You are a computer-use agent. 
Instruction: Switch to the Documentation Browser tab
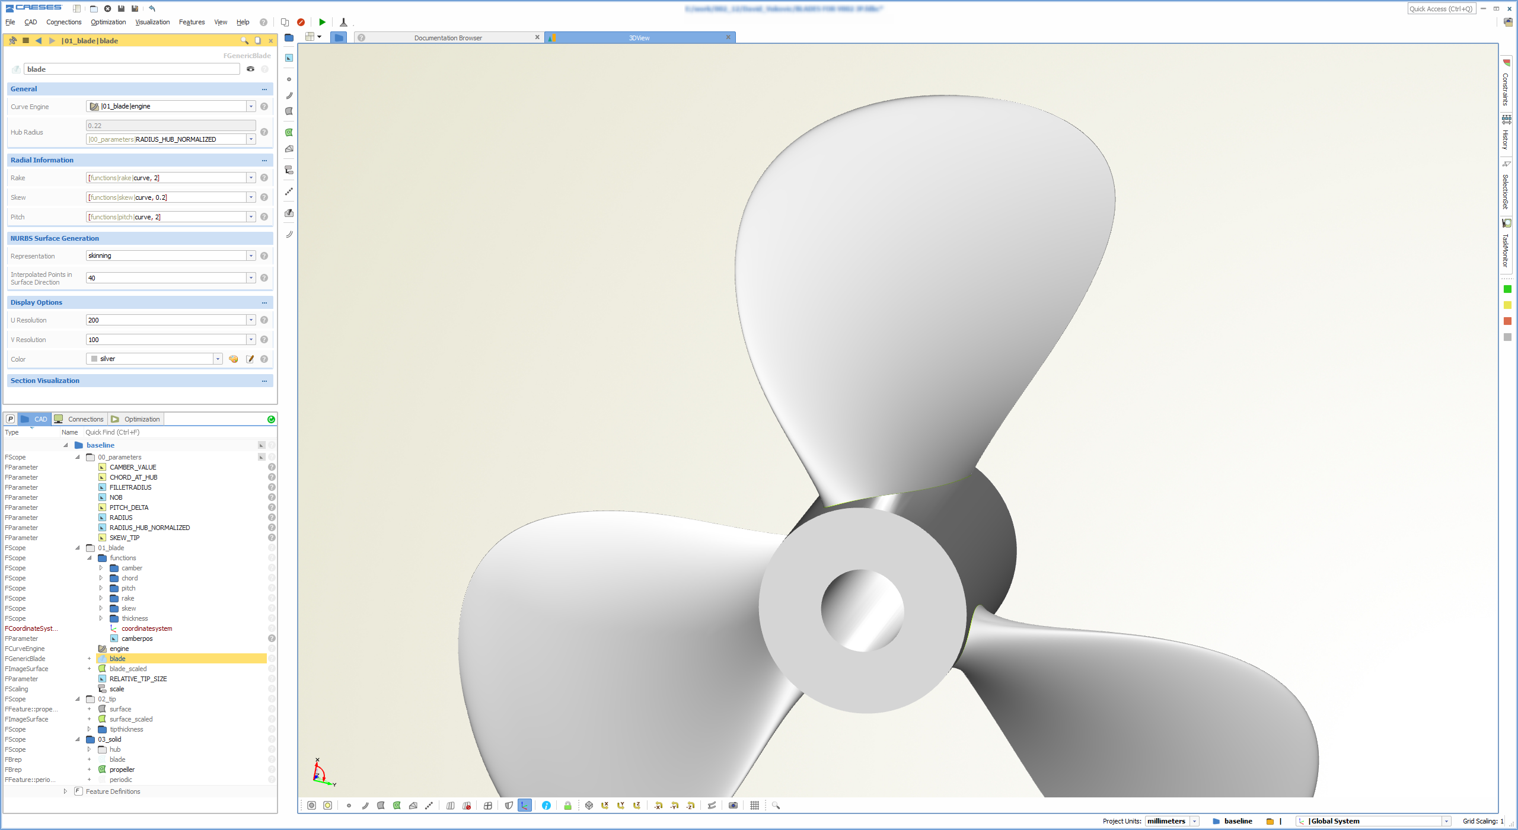448,37
